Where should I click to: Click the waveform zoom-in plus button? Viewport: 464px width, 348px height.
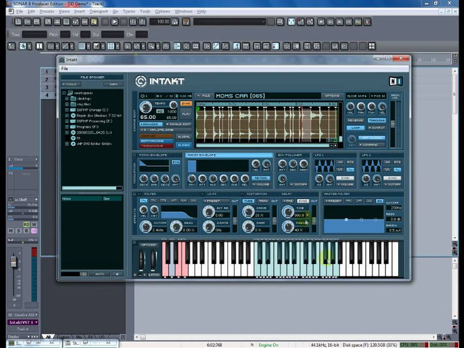(x=336, y=146)
